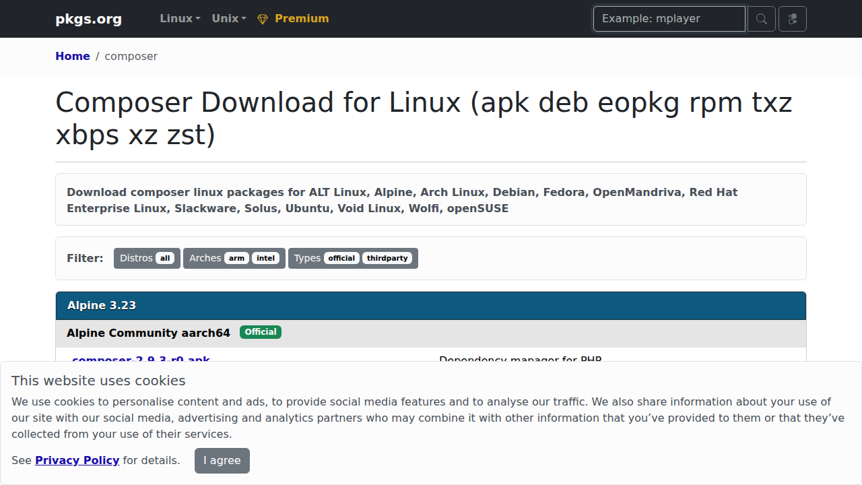Image resolution: width=862 pixels, height=485 pixels.
Task: Select the 'all' distros filter badge
Action: click(165, 258)
